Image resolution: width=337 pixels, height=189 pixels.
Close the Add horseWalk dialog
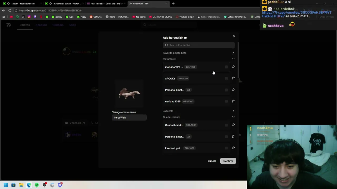(234, 36)
